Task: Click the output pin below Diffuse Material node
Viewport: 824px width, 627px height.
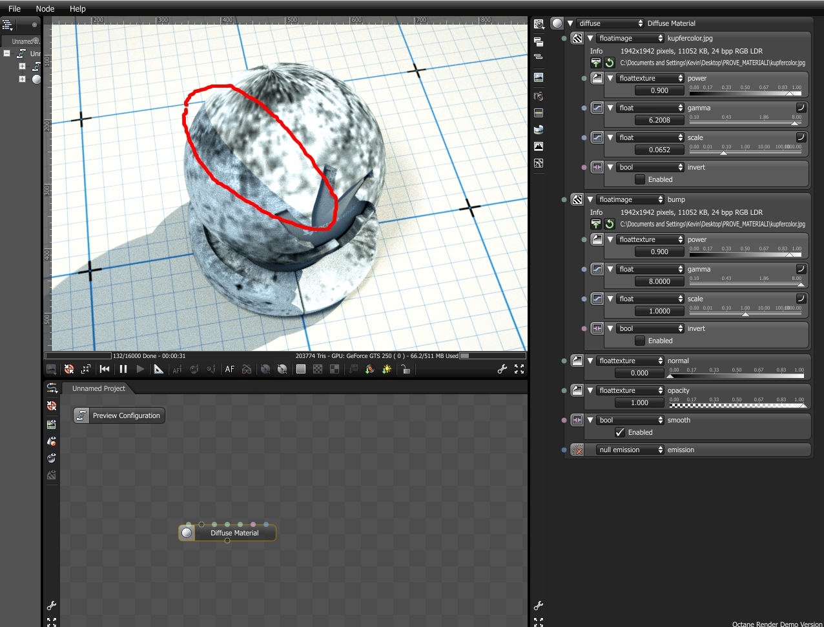Action: pyautogui.click(x=227, y=541)
